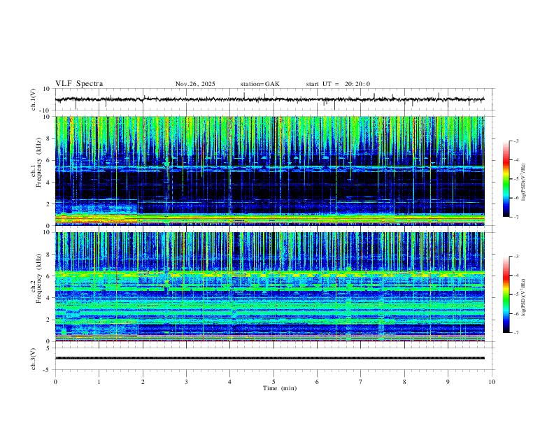
Task: Click the '-7' label on ch.2 colorbar
Action: 516,333
